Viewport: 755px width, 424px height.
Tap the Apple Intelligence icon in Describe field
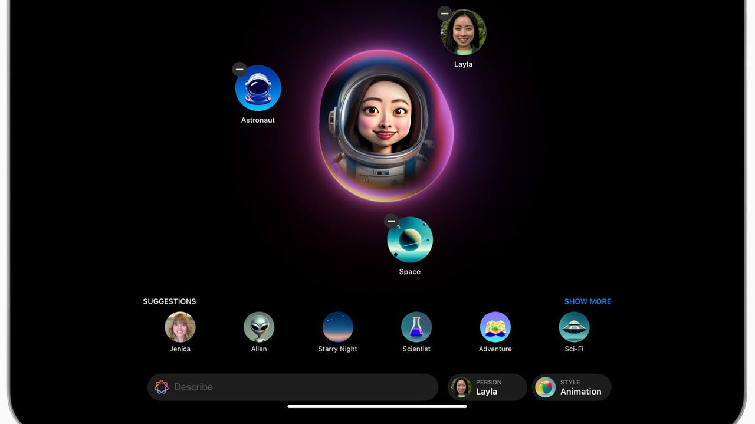(162, 387)
